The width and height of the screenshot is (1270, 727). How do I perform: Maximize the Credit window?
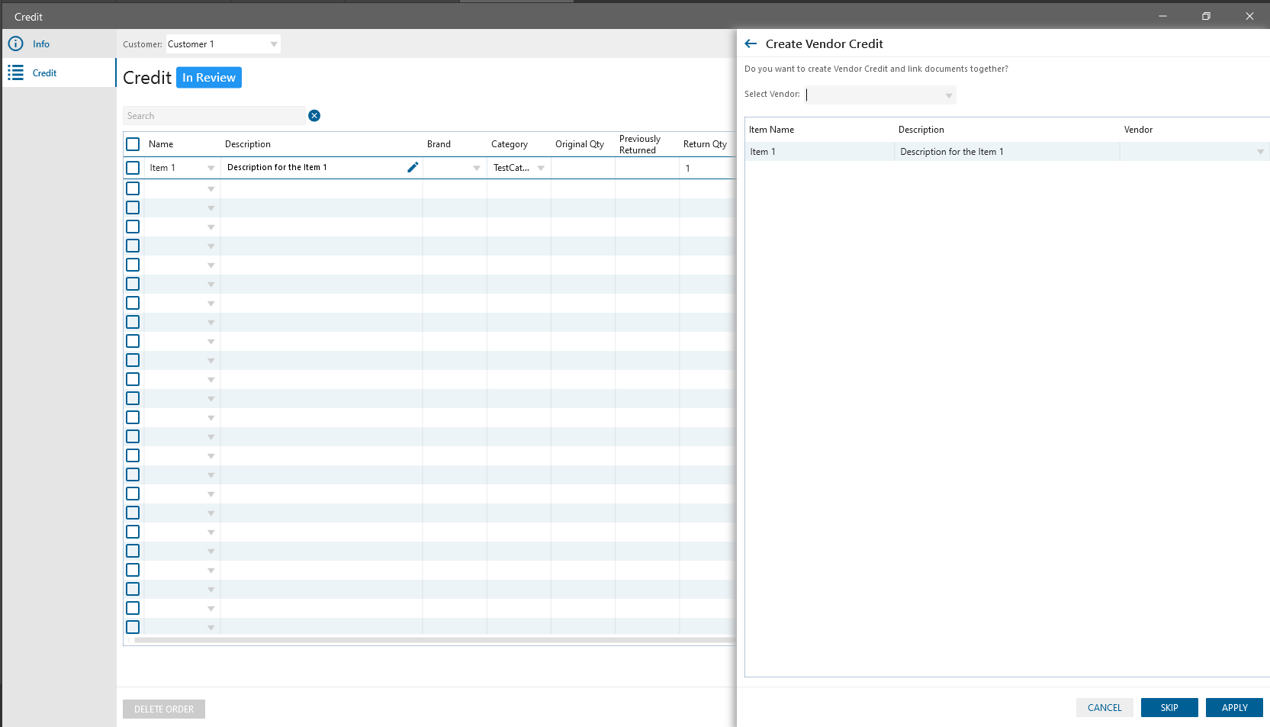pyautogui.click(x=1206, y=16)
